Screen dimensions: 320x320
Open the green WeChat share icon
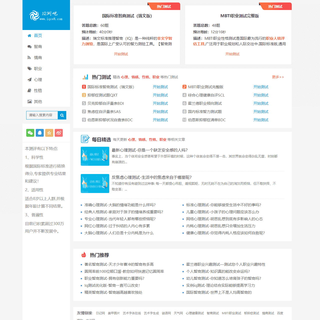pyautogui.click(x=30, y=133)
